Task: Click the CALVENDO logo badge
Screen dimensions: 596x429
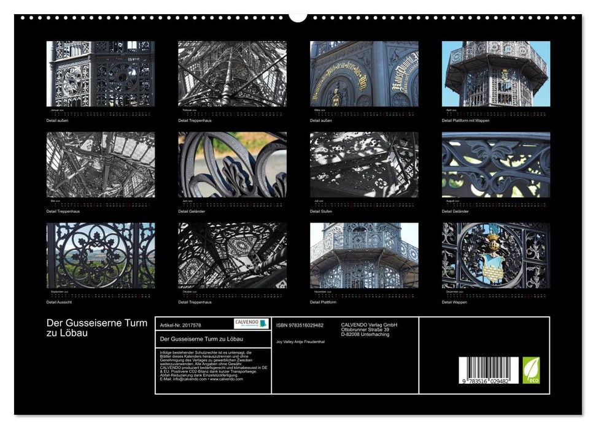Action: tap(250, 324)
